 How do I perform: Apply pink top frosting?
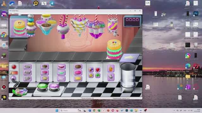78,73
